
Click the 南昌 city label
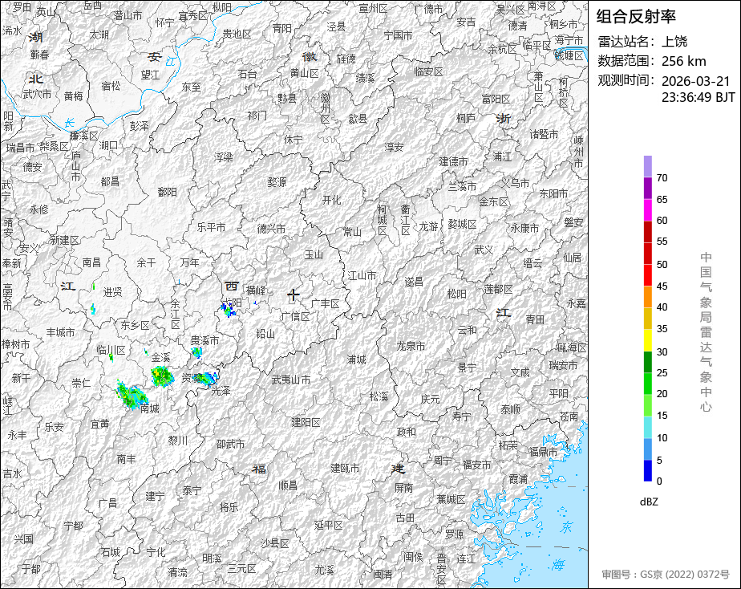pyautogui.click(x=91, y=262)
